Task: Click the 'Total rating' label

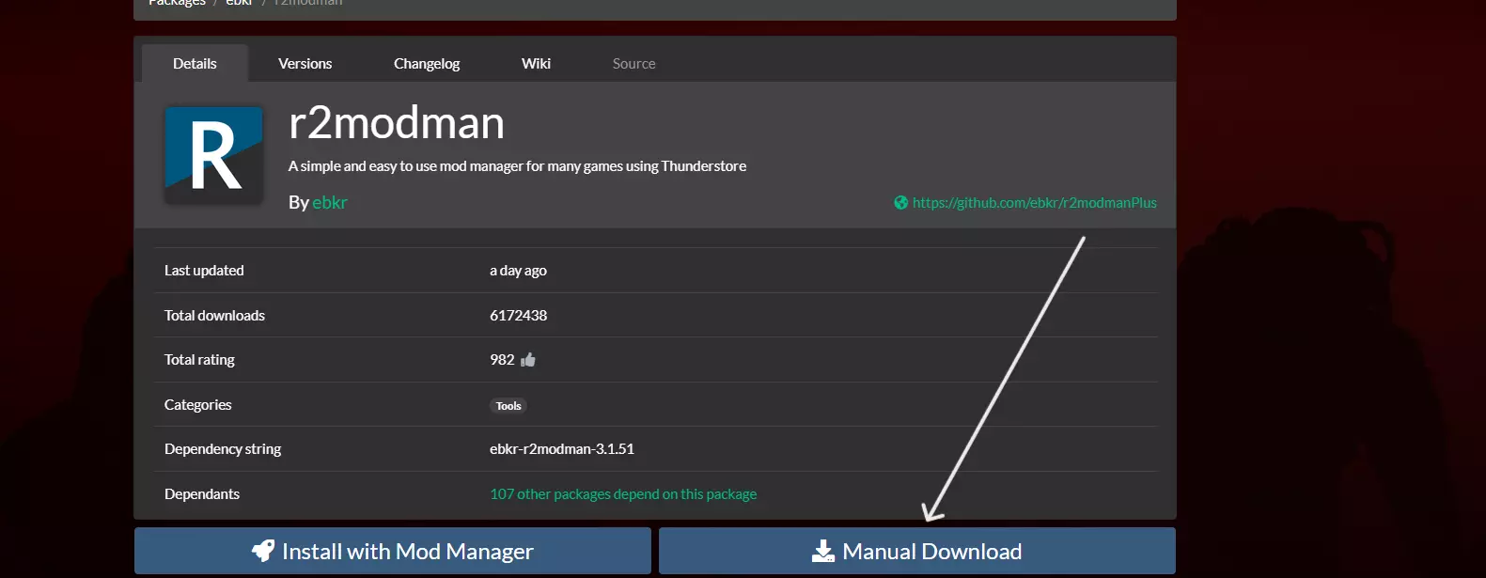Action: point(199,360)
